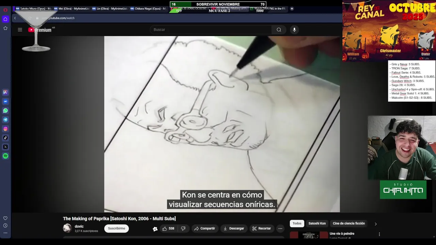Viewport: 436px width, 245px height.
Task: Open sidebar three-dots setup menu
Action: pyautogui.click(x=5, y=233)
